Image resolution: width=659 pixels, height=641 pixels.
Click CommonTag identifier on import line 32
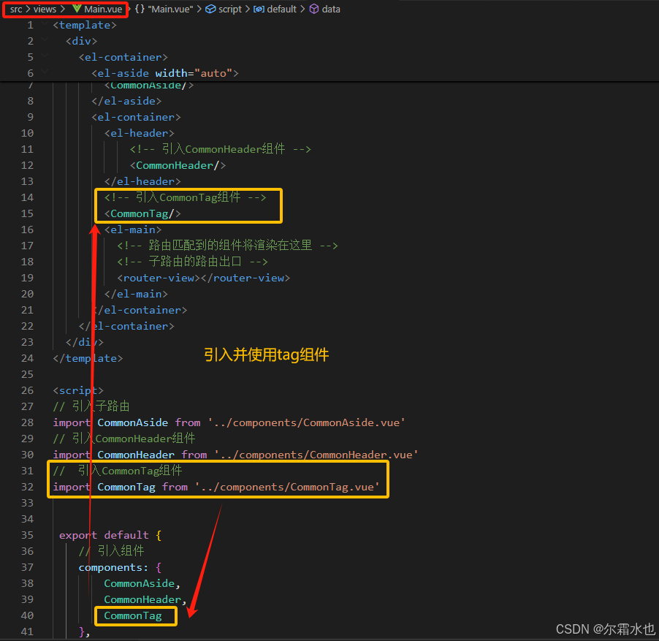126,487
